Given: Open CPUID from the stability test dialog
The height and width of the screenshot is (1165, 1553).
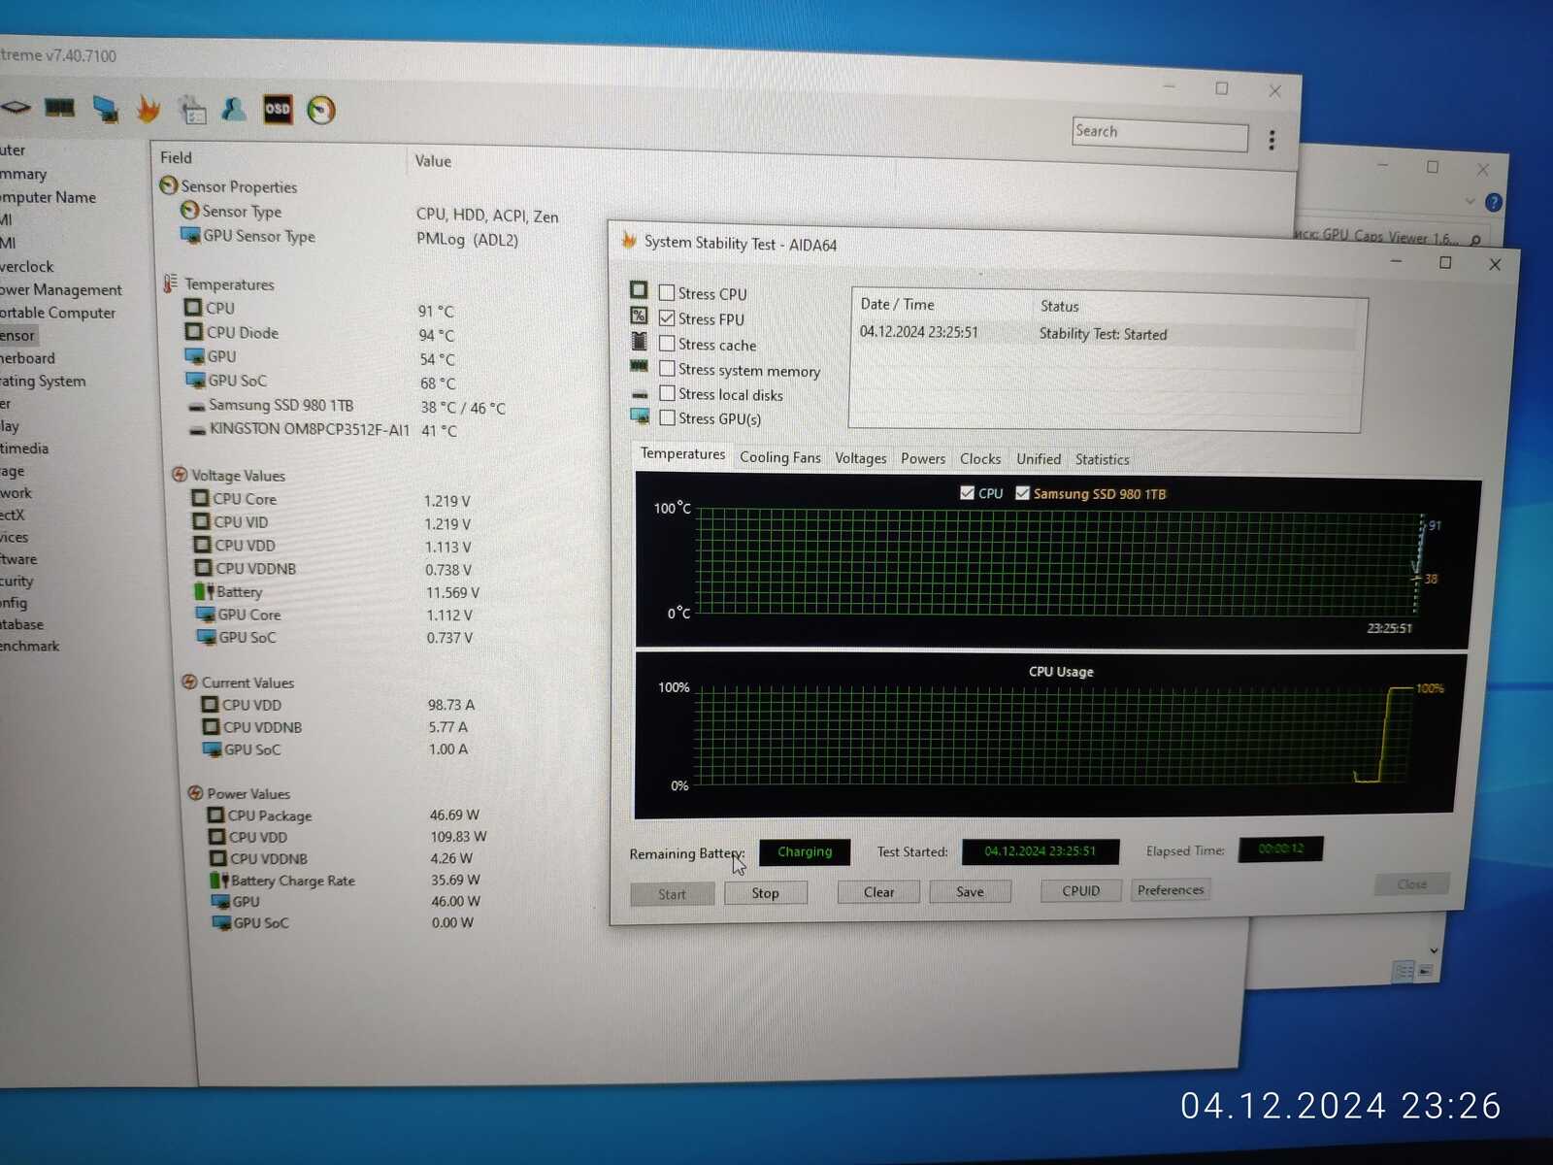Looking at the screenshot, I should pos(1080,890).
